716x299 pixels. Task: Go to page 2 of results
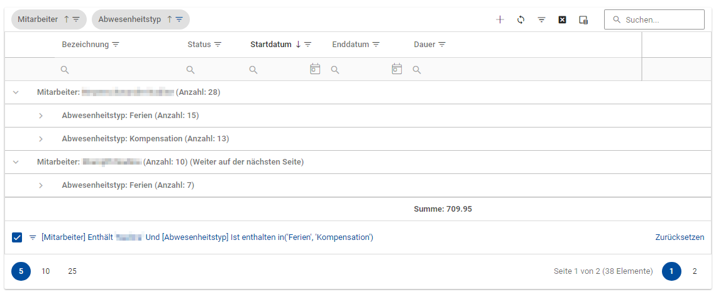coord(695,271)
